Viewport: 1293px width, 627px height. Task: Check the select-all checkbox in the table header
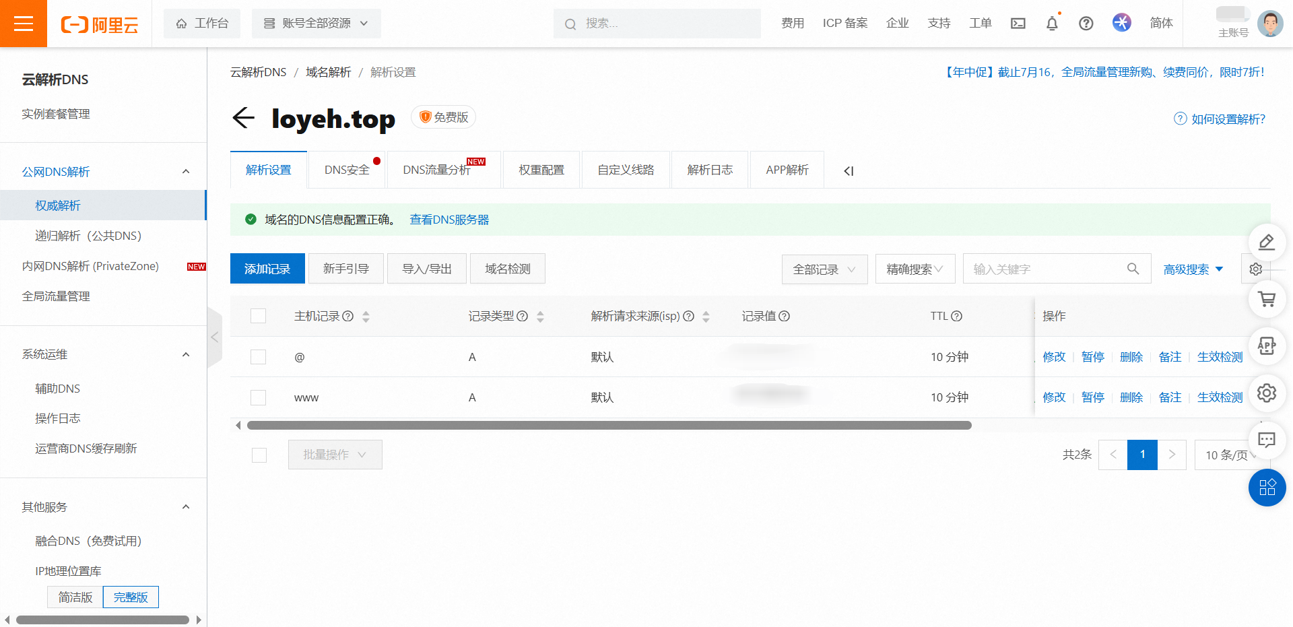pos(258,316)
